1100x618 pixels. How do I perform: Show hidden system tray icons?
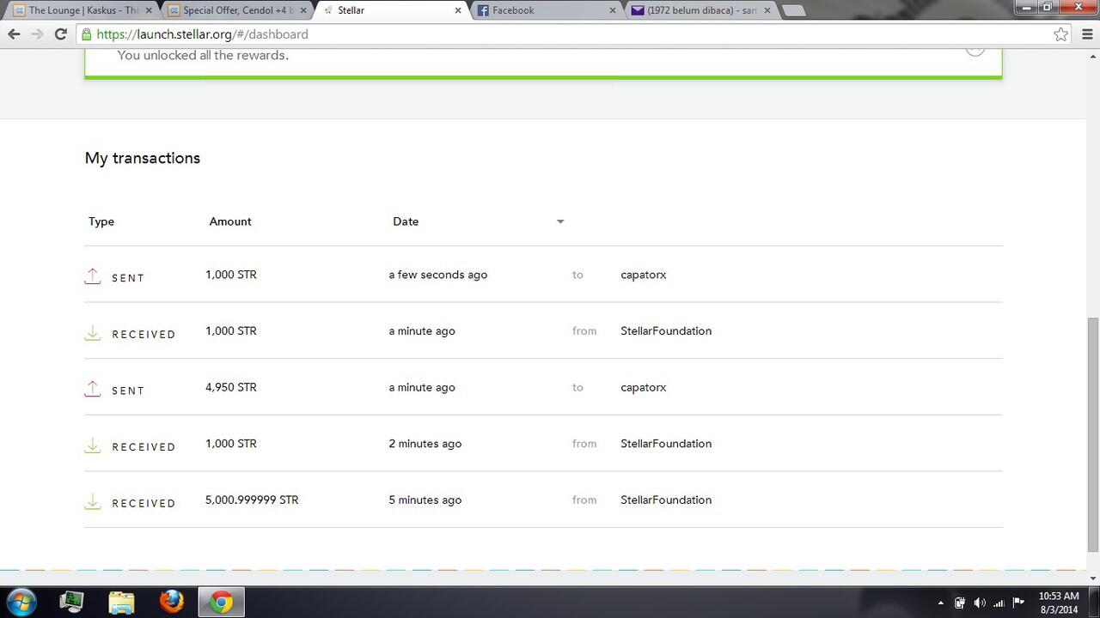tap(940, 603)
